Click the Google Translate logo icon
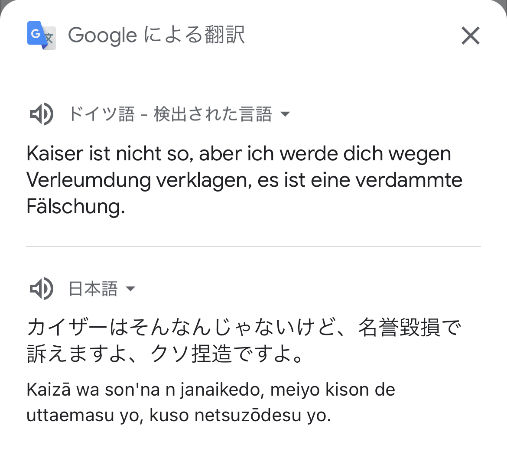Image resolution: width=507 pixels, height=455 pixels. pos(41,35)
